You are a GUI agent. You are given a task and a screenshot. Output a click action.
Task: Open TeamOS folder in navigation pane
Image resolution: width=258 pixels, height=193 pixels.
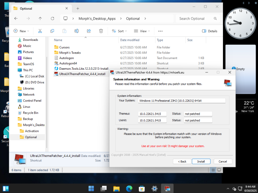[29, 64]
